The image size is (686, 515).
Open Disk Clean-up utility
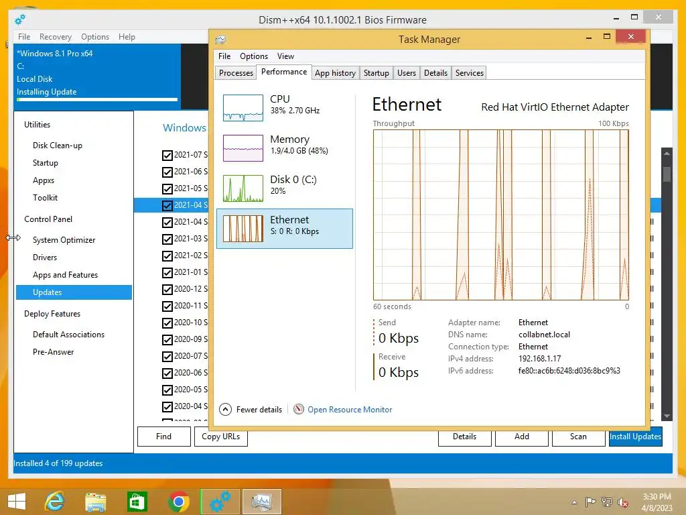coord(58,146)
